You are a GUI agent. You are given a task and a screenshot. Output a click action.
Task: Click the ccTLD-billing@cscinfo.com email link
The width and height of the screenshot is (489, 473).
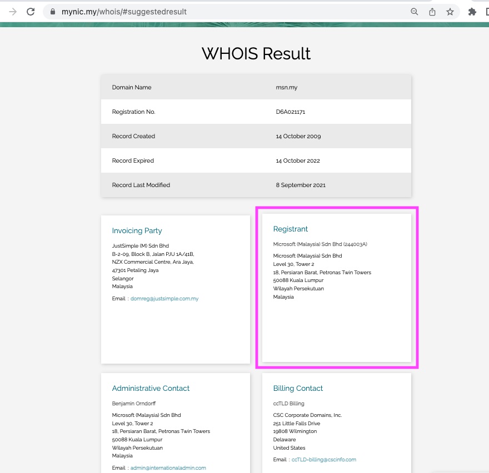(323, 460)
